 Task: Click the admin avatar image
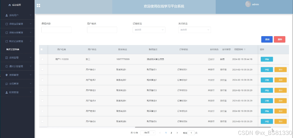pyautogui.click(x=248, y=4)
